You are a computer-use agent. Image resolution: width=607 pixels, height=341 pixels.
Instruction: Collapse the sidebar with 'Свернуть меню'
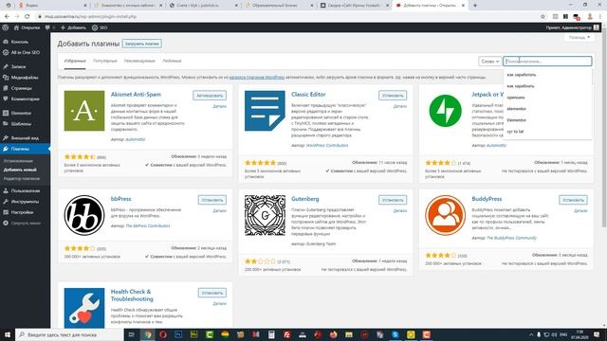coord(26,224)
